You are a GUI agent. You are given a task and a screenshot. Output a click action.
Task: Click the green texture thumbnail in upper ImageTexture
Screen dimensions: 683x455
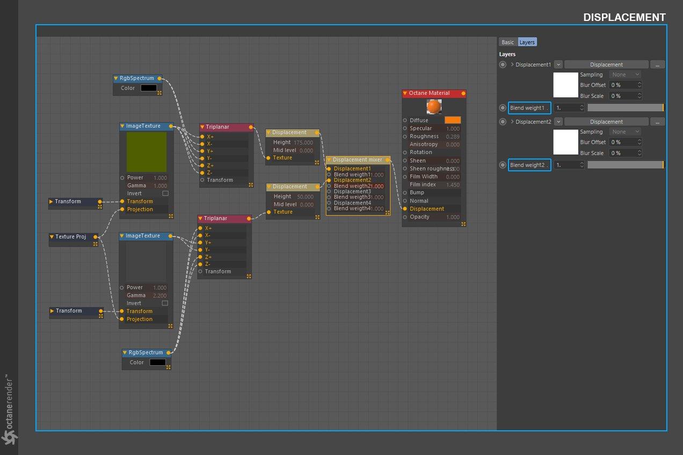tap(146, 152)
